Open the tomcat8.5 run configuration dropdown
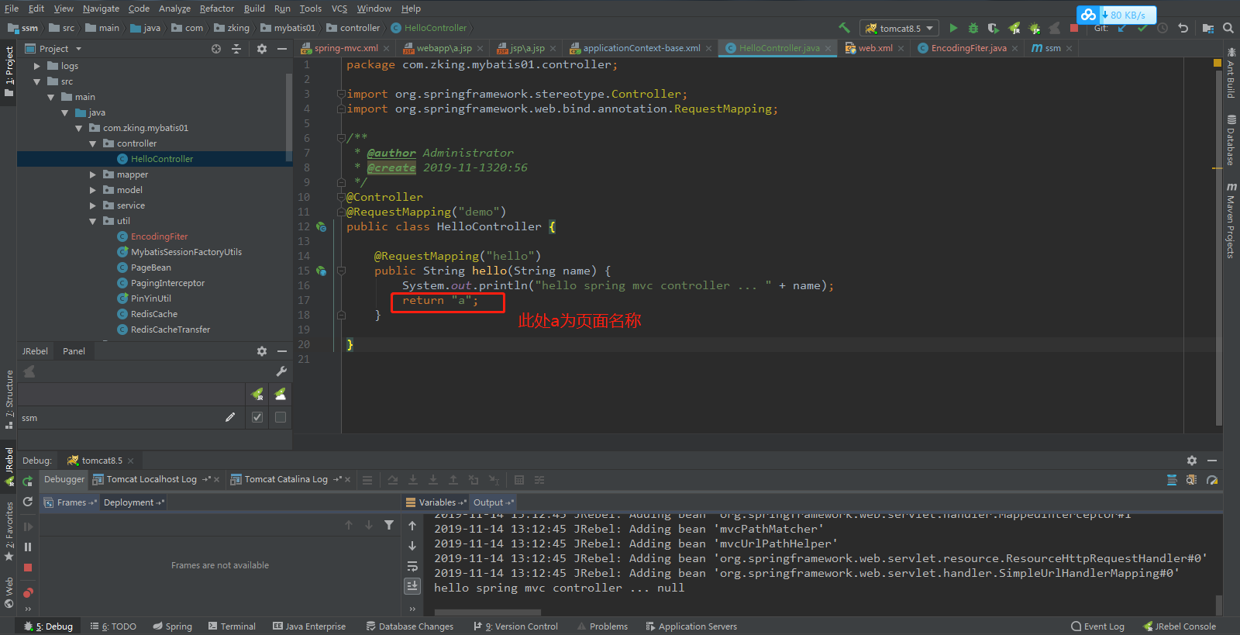1240x635 pixels. (x=900, y=28)
